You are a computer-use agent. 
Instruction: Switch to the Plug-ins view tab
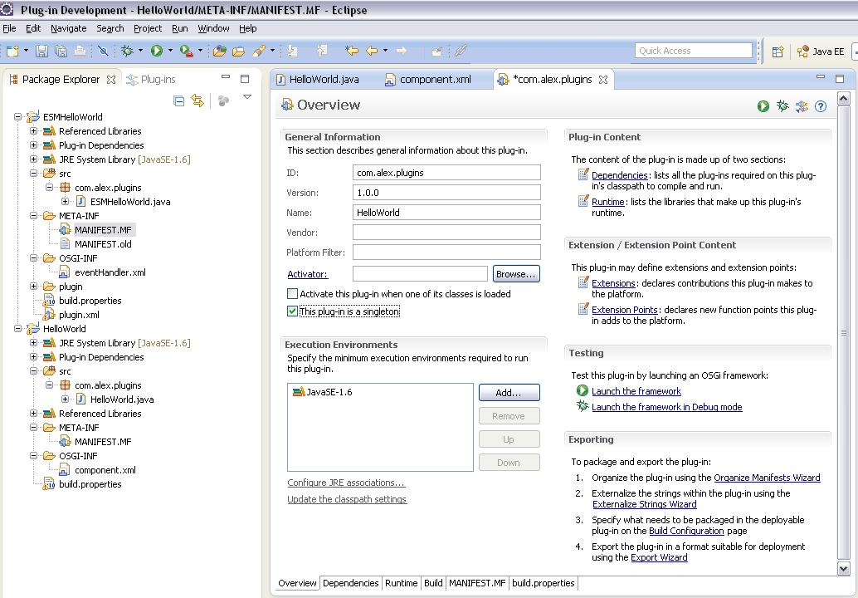tap(151, 80)
